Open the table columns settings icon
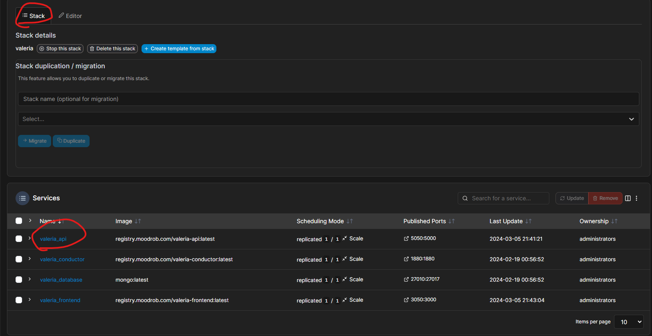Image resolution: width=652 pixels, height=336 pixels. click(628, 198)
